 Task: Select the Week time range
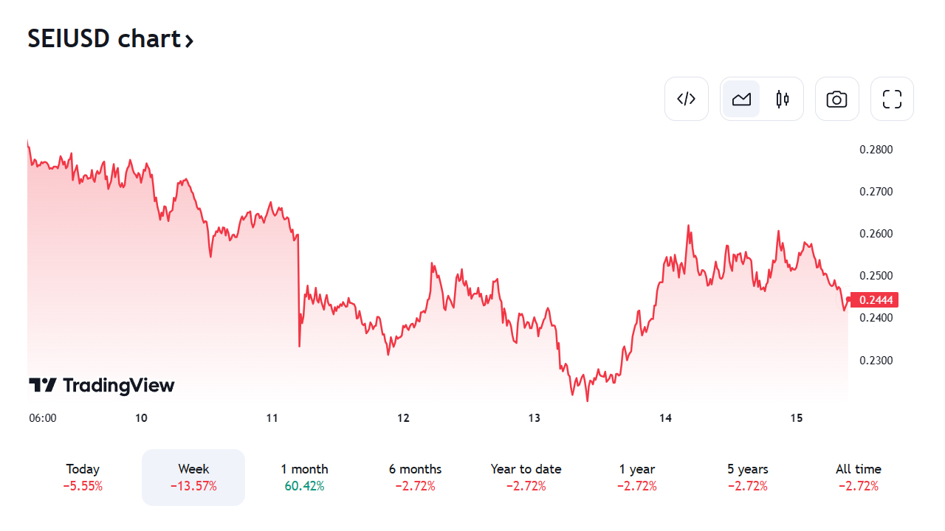pyautogui.click(x=193, y=477)
